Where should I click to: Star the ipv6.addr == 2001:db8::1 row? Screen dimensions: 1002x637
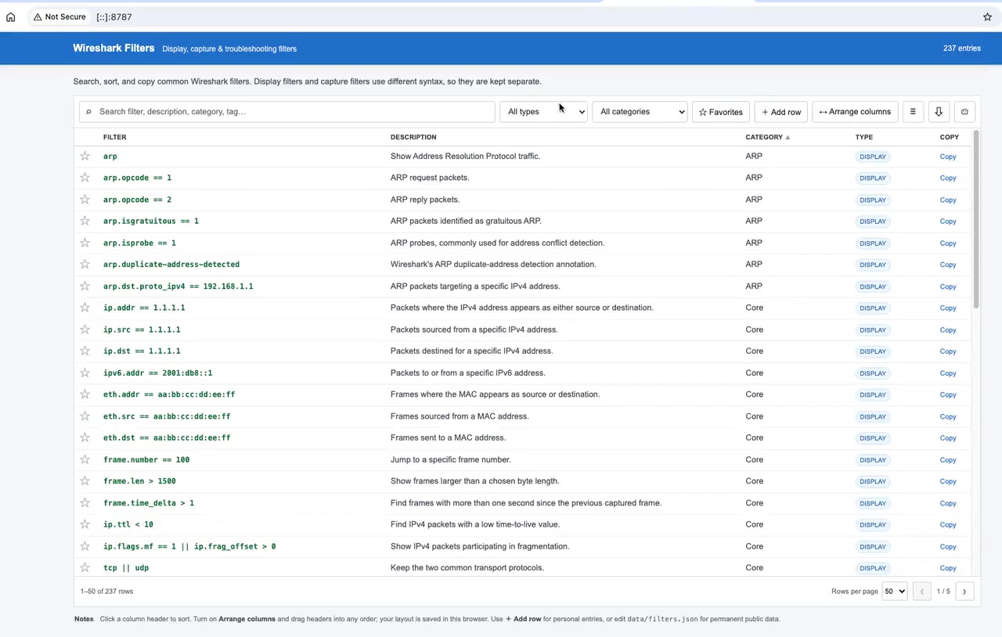[85, 372]
